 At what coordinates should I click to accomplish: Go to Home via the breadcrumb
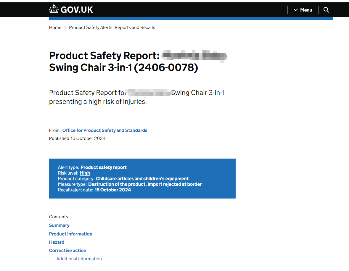click(55, 28)
